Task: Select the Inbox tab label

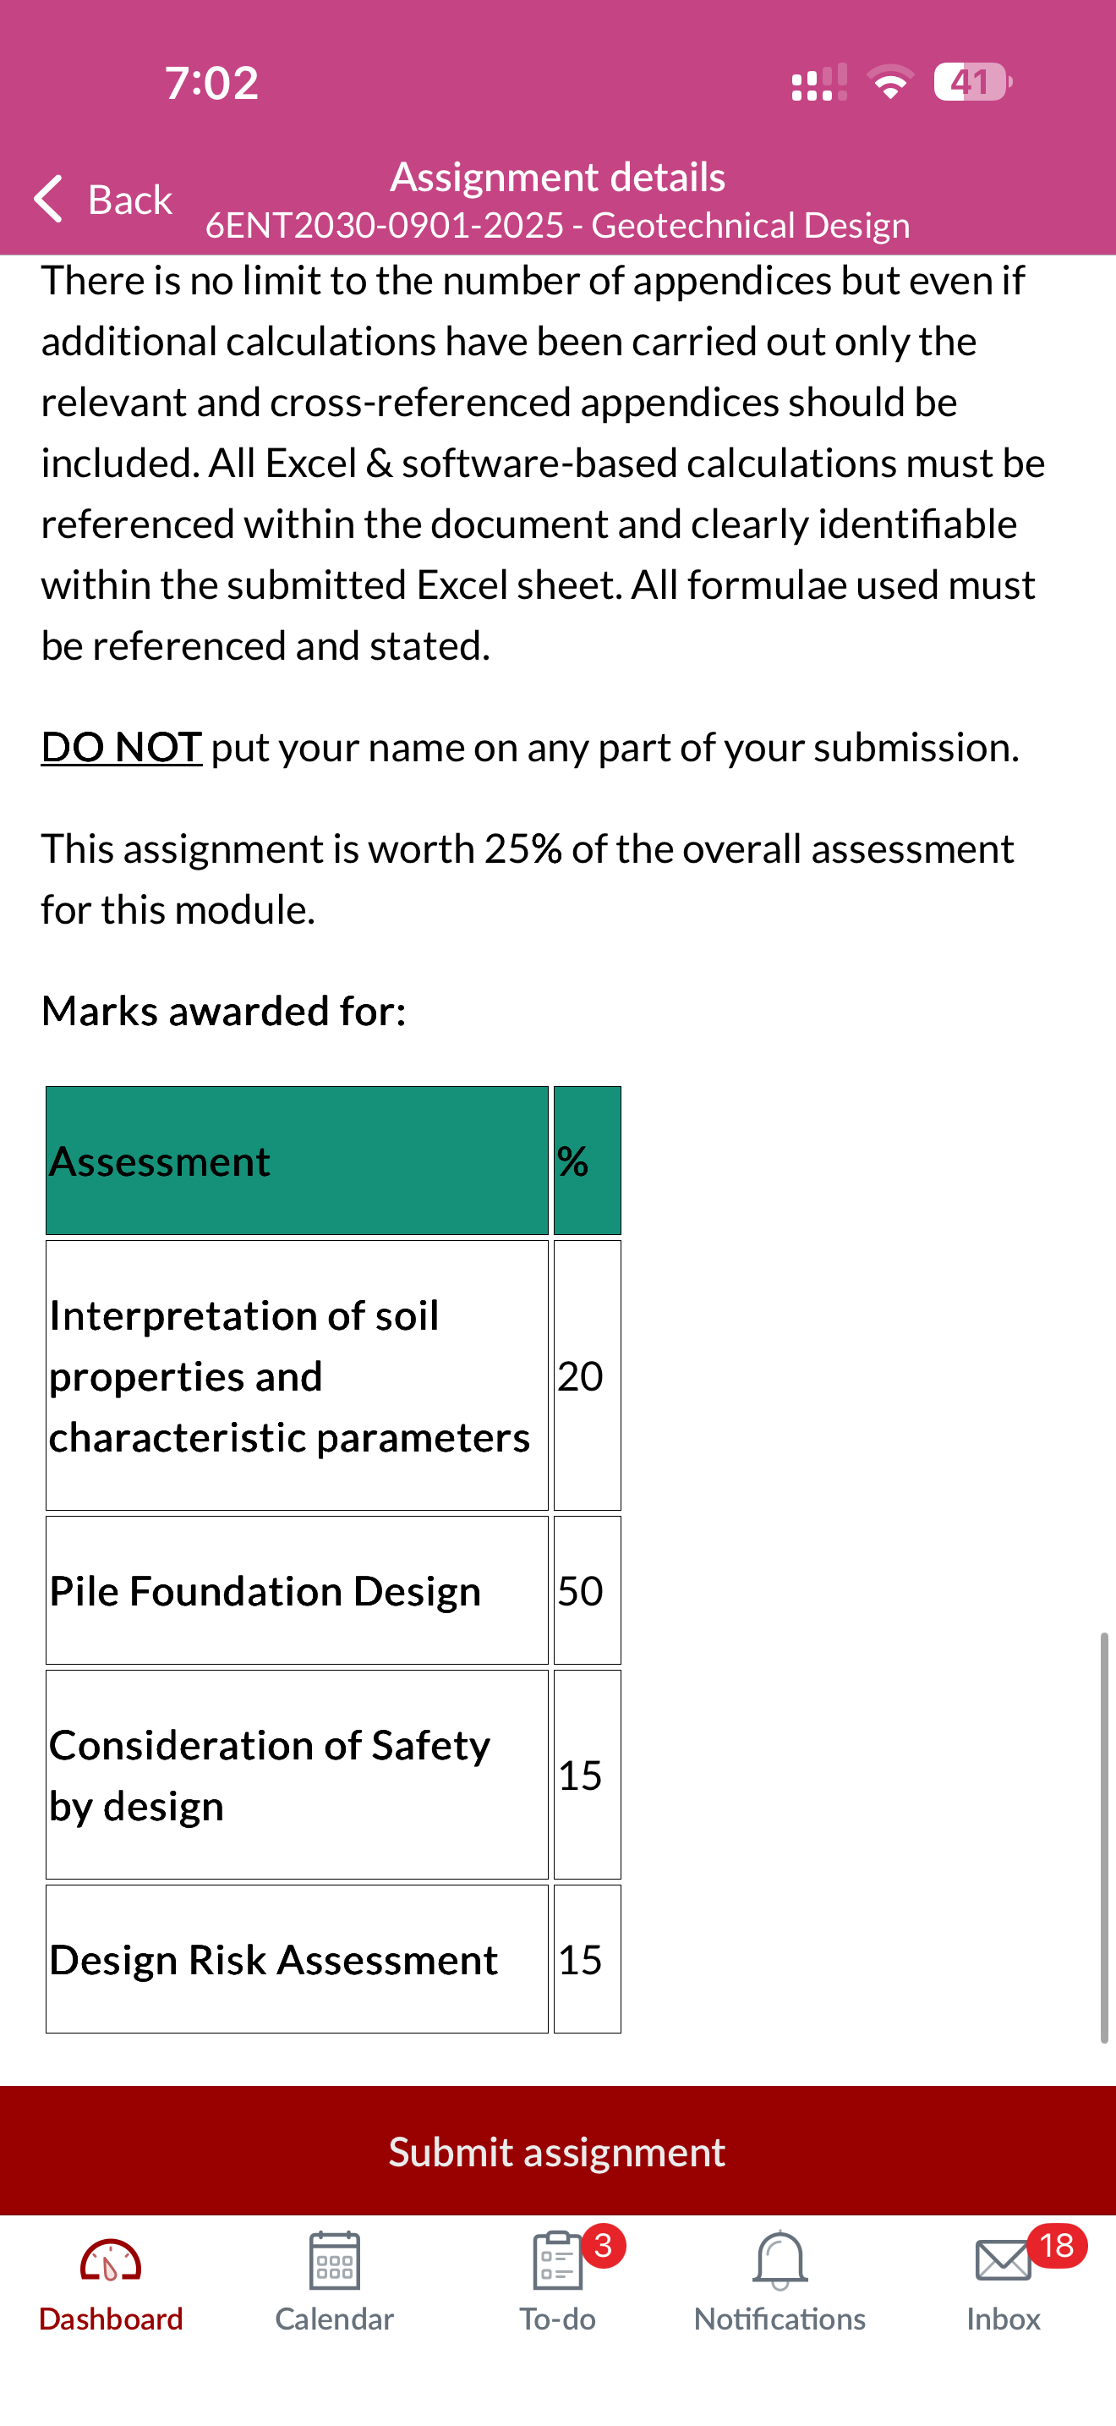Action: 1001,2319
